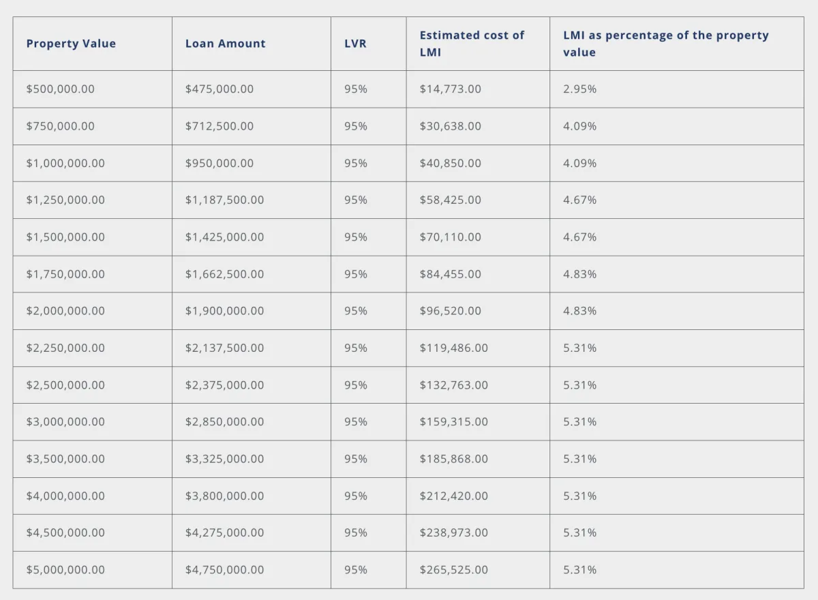The height and width of the screenshot is (600, 818).
Task: Select the $2,375,000.00 loan amount cell
Action: click(x=224, y=385)
